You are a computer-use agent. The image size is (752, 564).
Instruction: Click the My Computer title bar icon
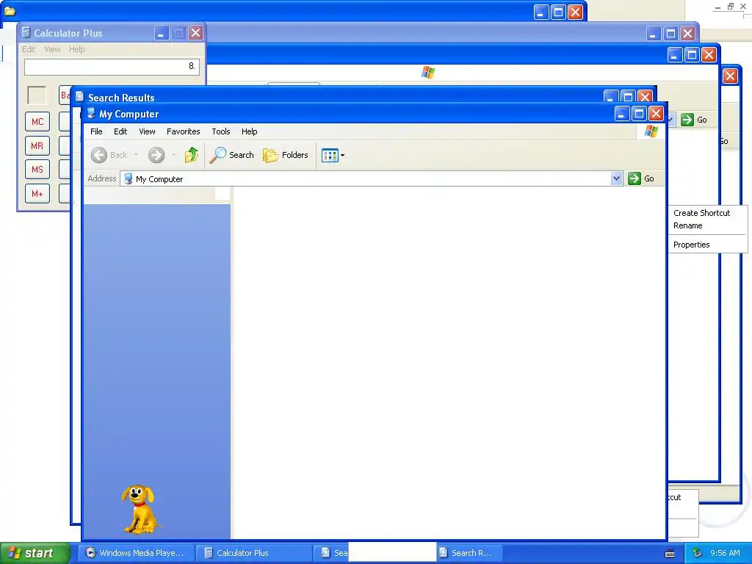91,114
